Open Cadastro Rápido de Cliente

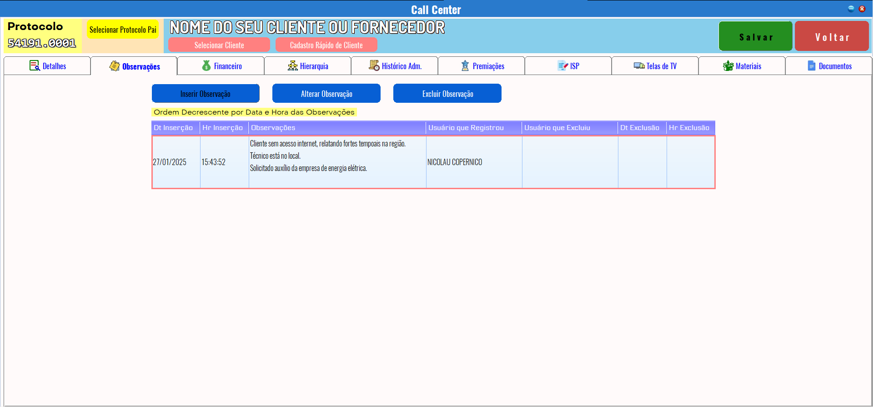(x=326, y=45)
